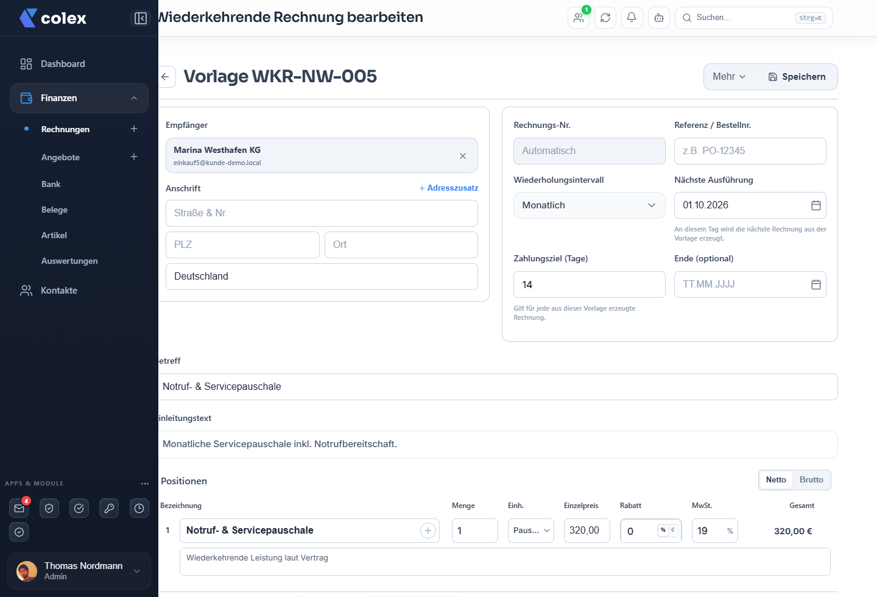Collapse the Finanzen menu section
The image size is (877, 597).
click(79, 98)
